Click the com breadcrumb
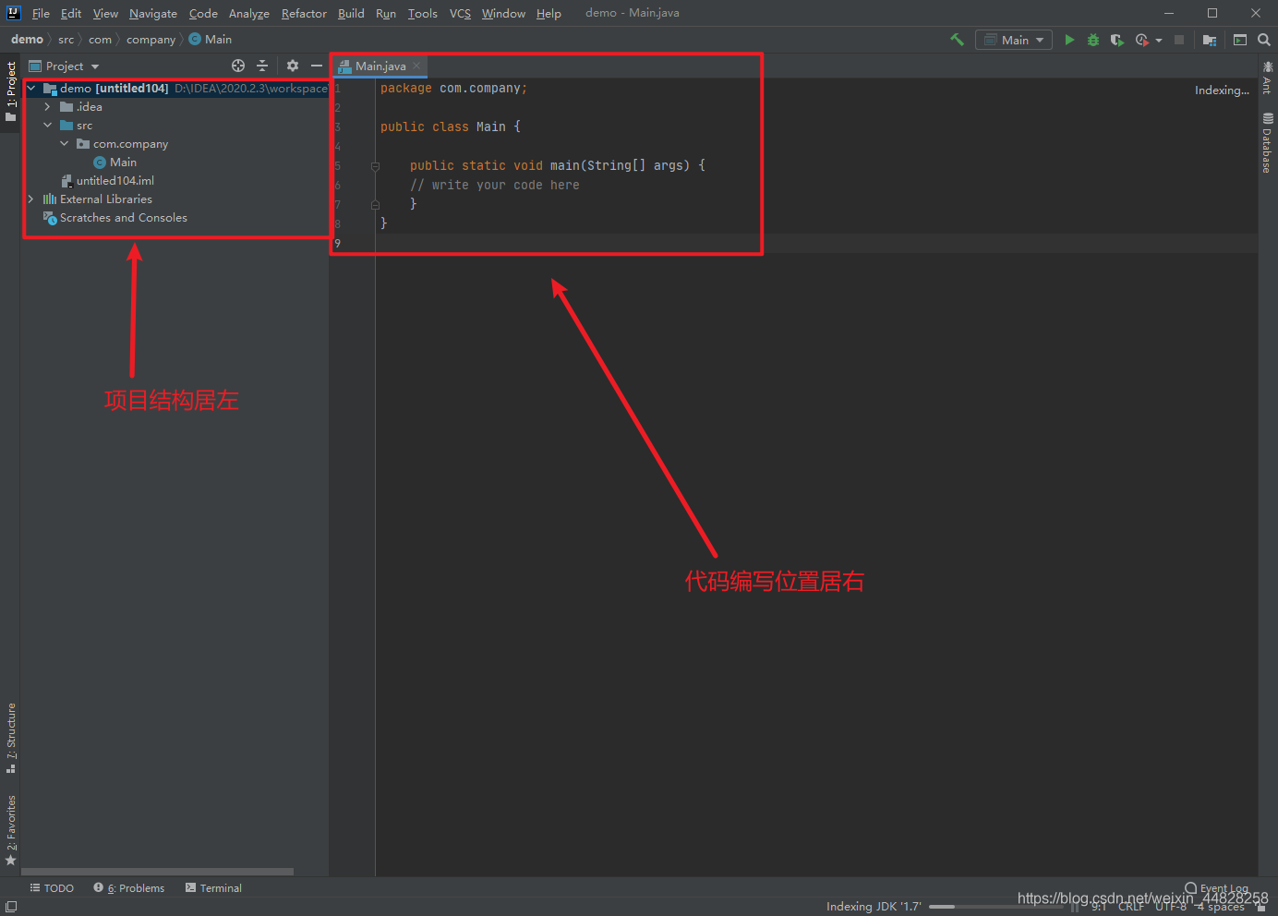 tap(100, 40)
